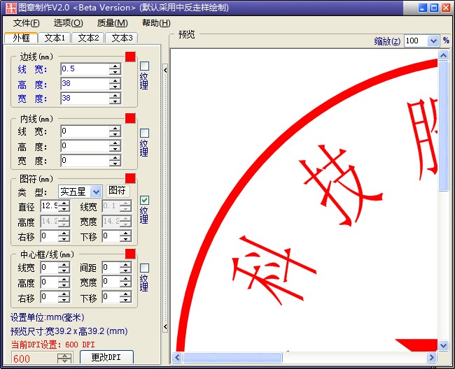Screen dimensions: 455x369
Task: Decrease the border height value using the down arrow
Action: click(x=115, y=87)
